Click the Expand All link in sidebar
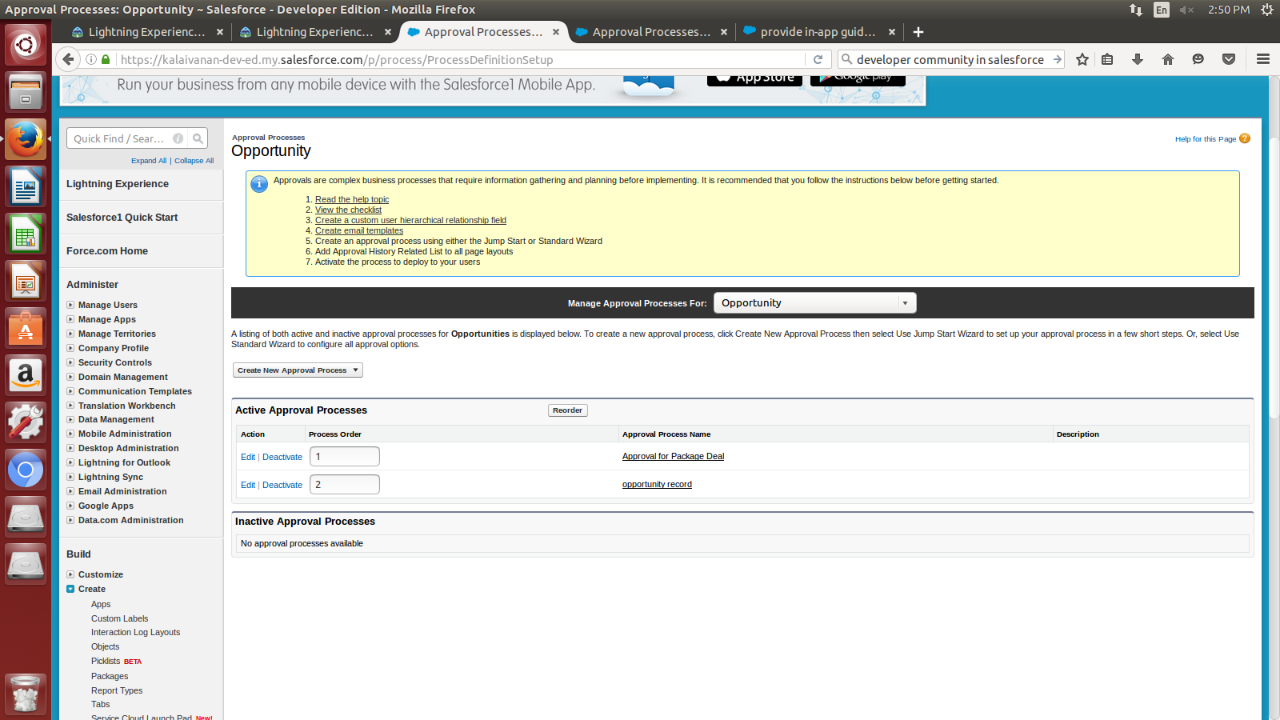Viewport: 1280px width, 720px height. point(149,161)
